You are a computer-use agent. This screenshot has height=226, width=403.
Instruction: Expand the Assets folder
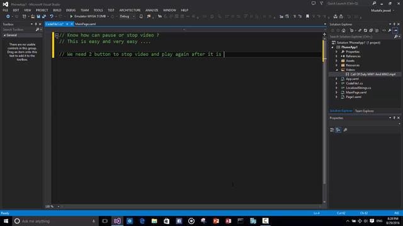coord(336,61)
